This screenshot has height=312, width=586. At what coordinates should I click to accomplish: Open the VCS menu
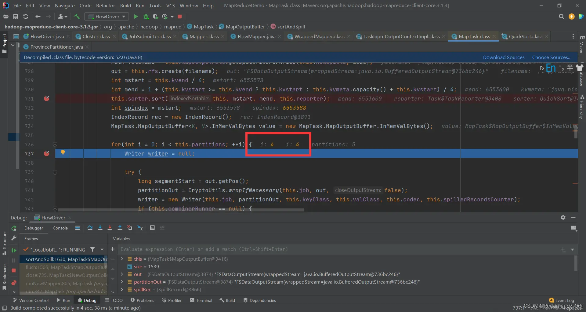170,6
